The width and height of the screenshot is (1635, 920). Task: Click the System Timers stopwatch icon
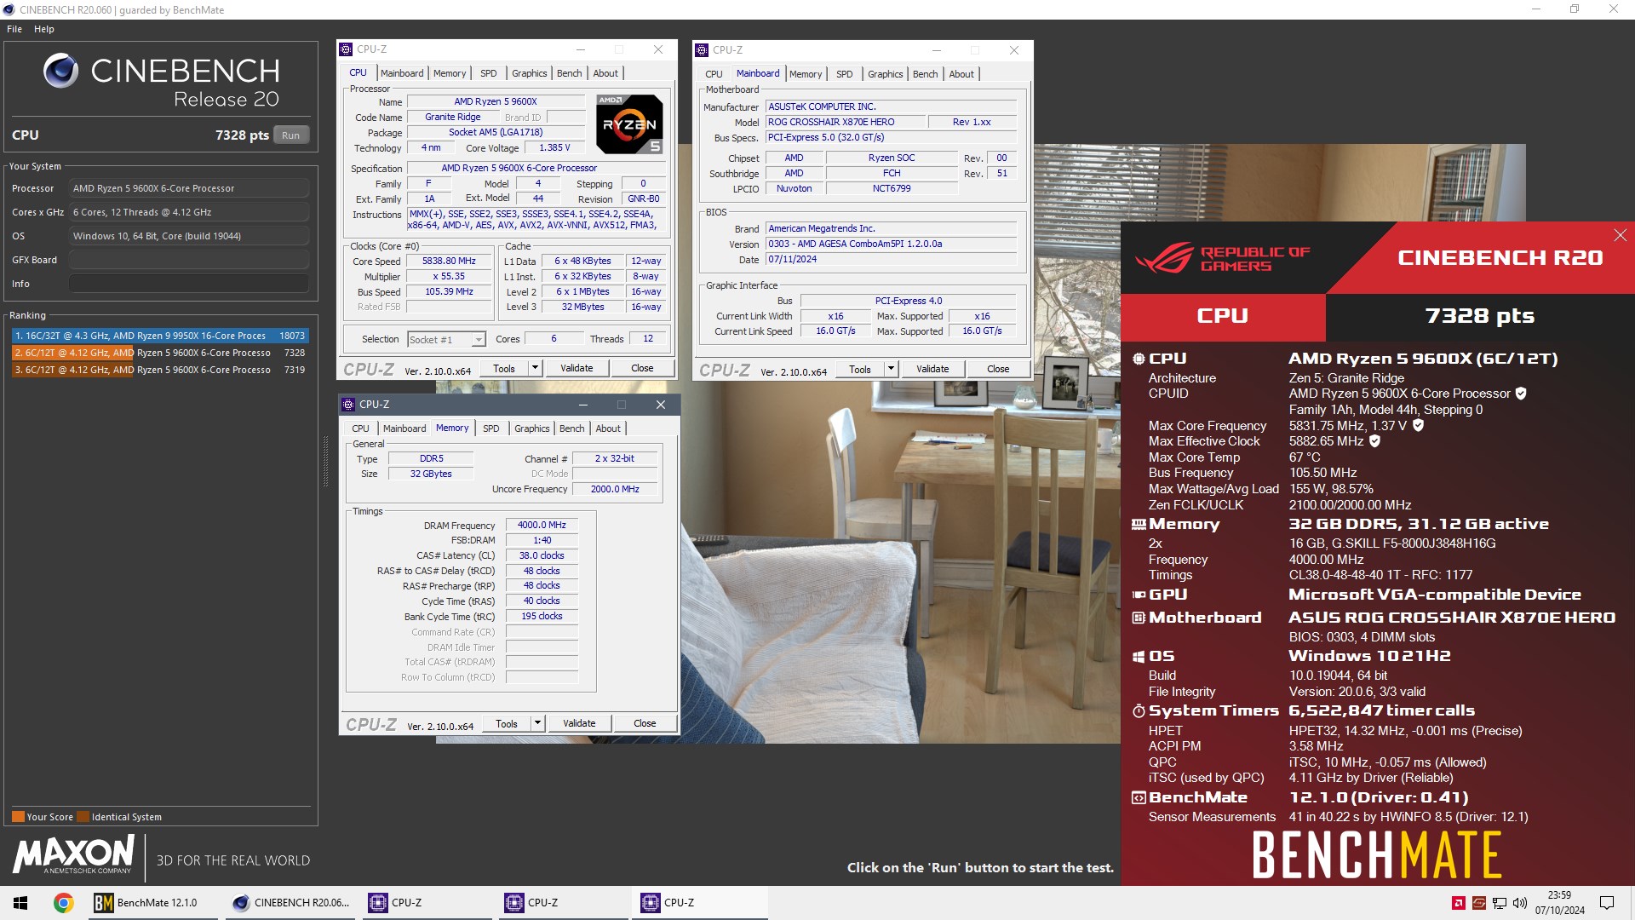click(x=1139, y=710)
